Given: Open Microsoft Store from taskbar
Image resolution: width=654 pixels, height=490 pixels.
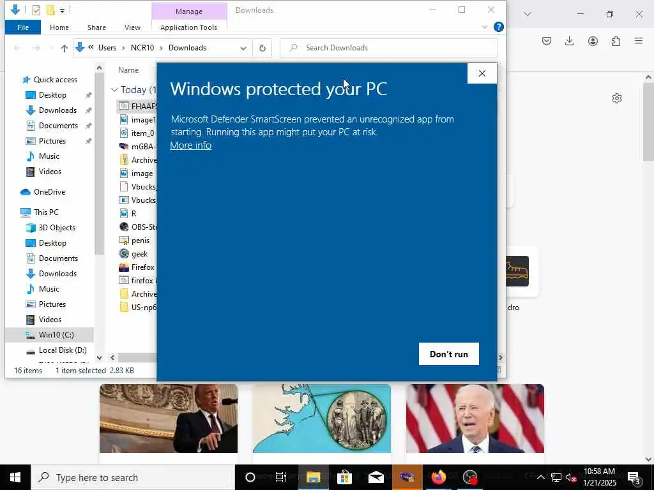Looking at the screenshot, I should pyautogui.click(x=344, y=477).
